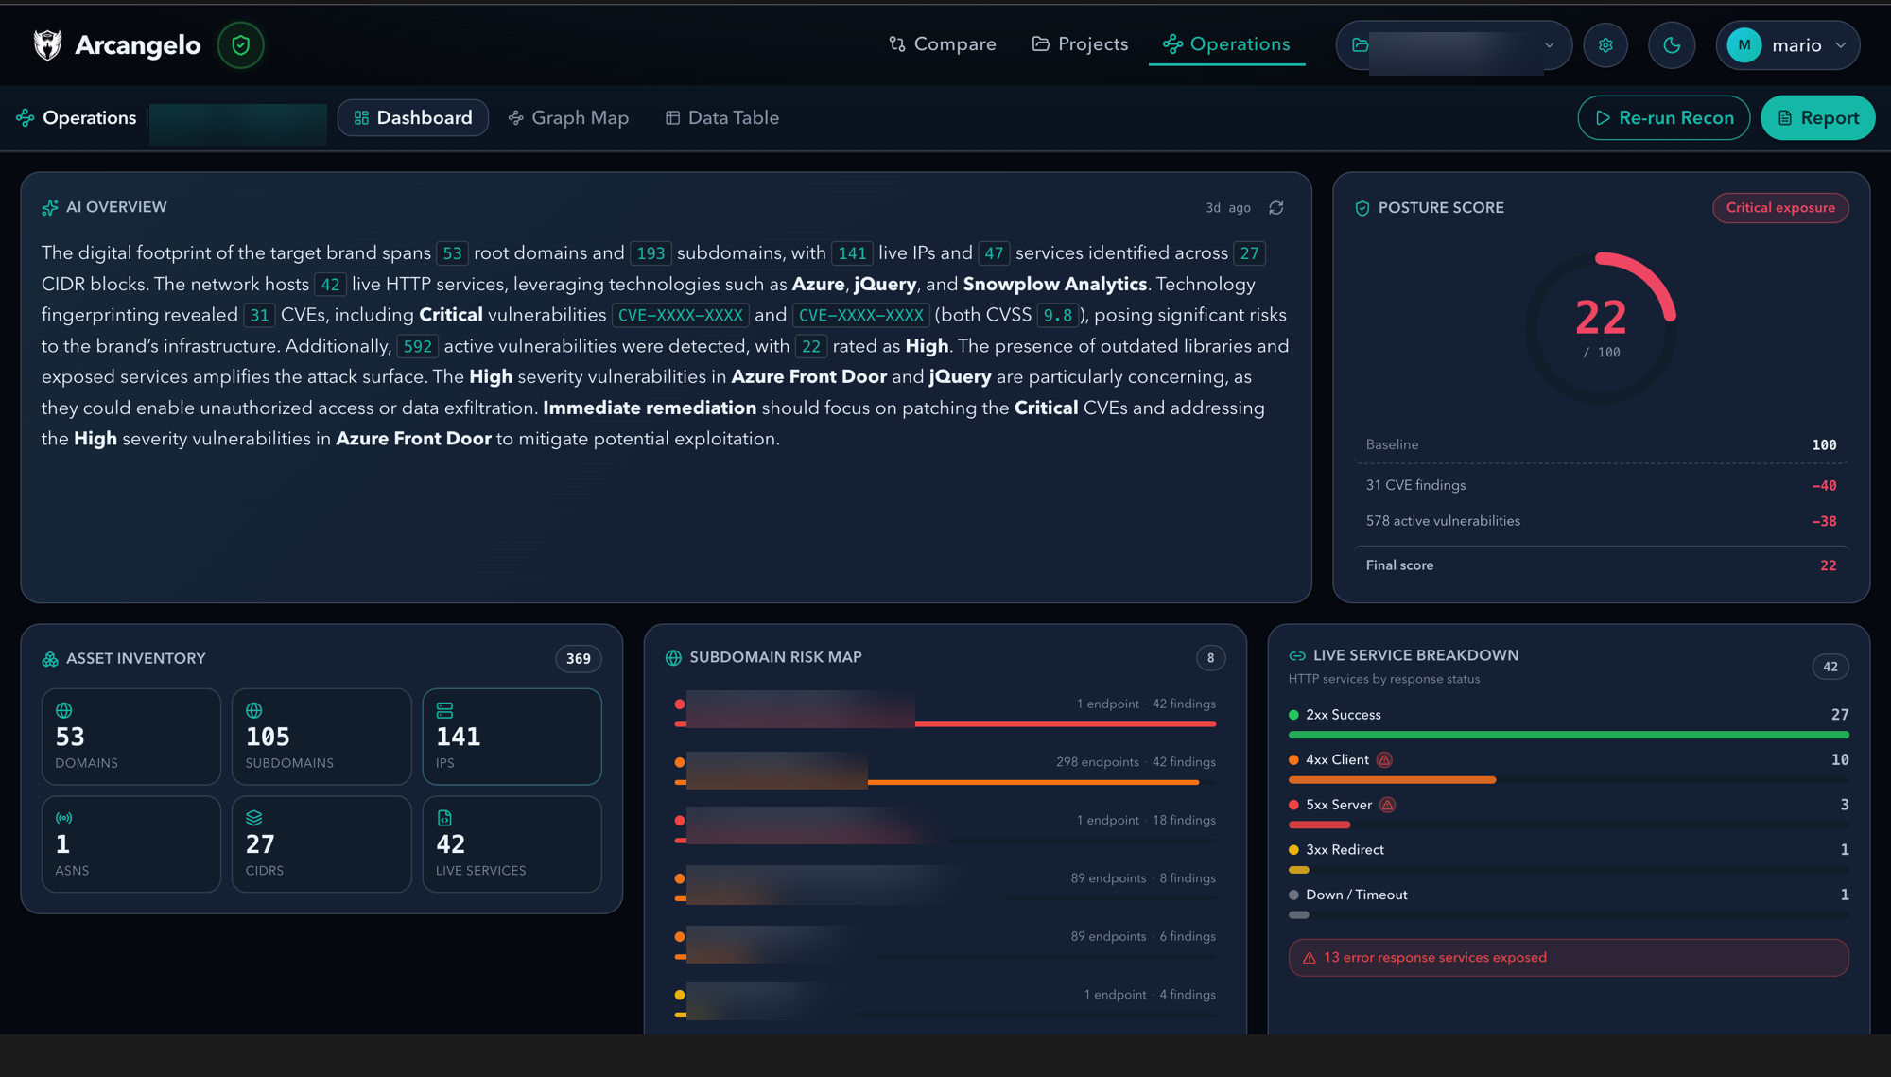Click the Live Service Breakdown link icon
This screenshot has width=1891, height=1077.
click(1297, 656)
